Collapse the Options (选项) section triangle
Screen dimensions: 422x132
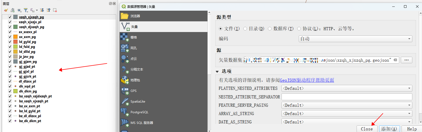click(x=217, y=72)
